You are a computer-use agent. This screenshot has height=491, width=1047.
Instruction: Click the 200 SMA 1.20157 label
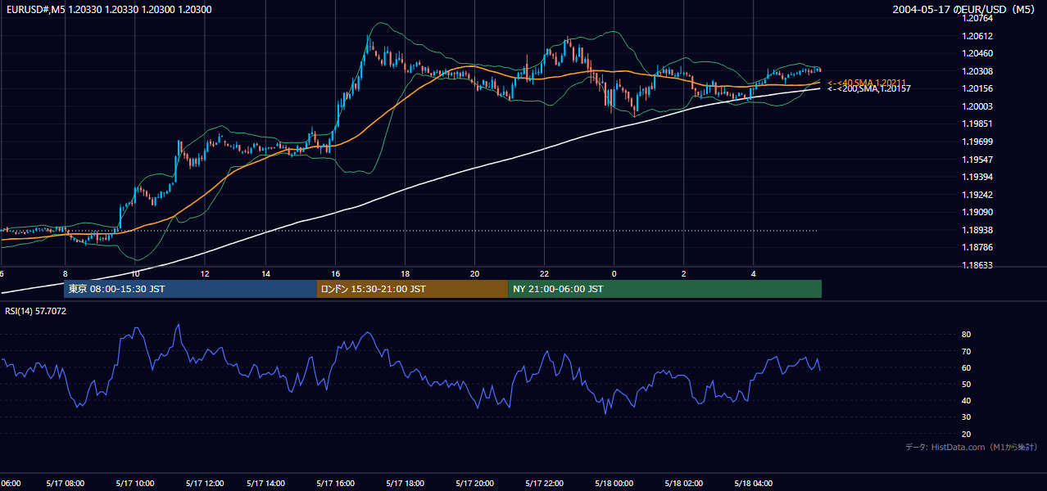(x=869, y=88)
